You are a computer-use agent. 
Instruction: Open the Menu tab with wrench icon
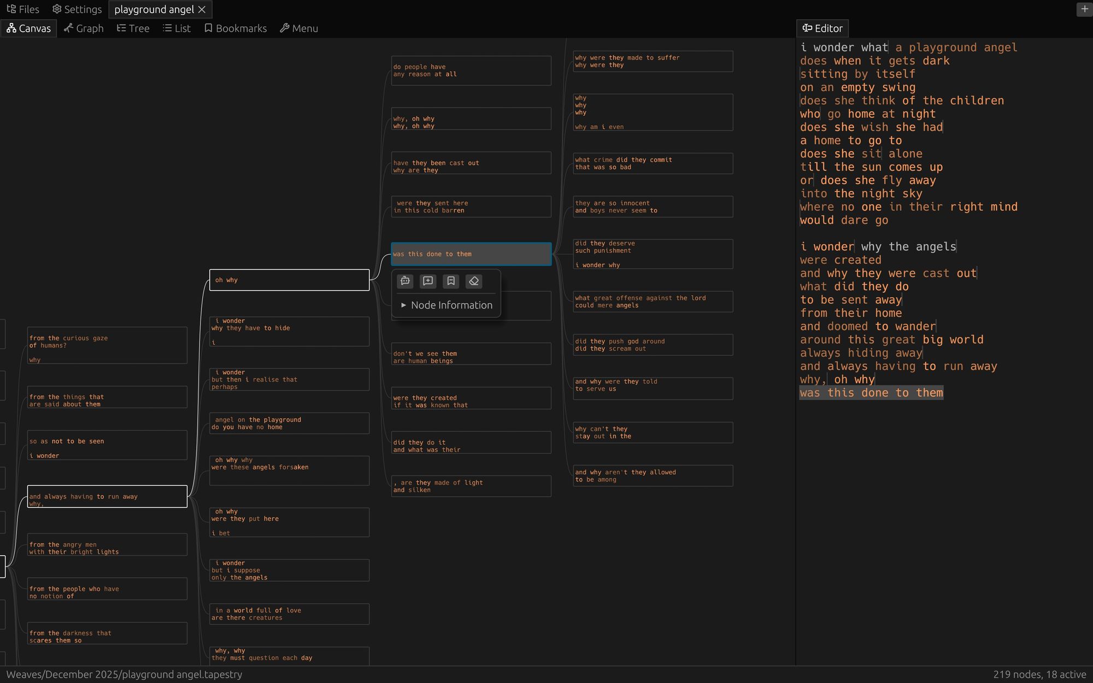[x=299, y=28]
